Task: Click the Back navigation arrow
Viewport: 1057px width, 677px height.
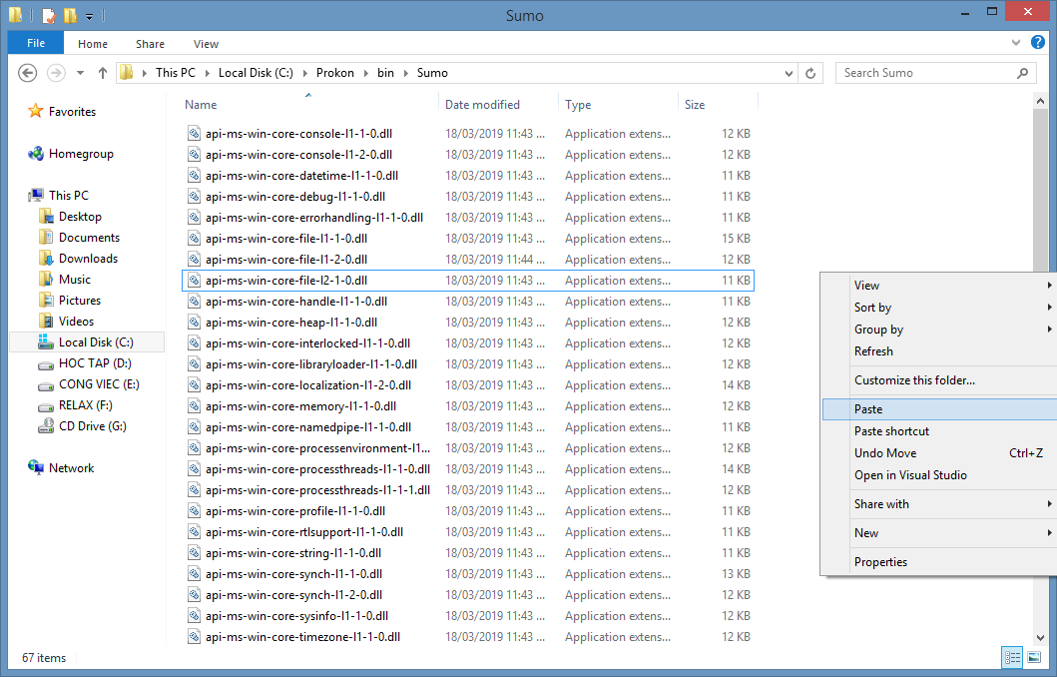Action: pos(28,73)
